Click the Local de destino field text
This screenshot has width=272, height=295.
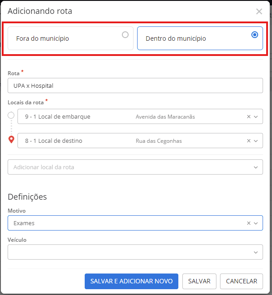[x=54, y=141]
